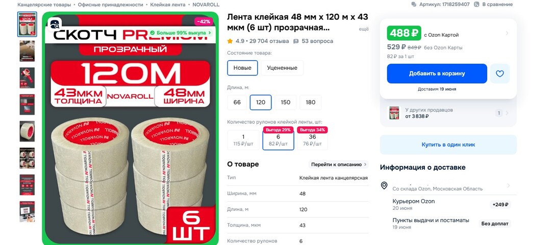Image resolution: width=556 pixels, height=245 pixels.
Task: Select the third product thumbnail with tape dispenser
Action: pyautogui.click(x=27, y=77)
